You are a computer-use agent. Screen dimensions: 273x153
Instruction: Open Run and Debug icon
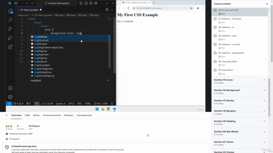point(10,38)
